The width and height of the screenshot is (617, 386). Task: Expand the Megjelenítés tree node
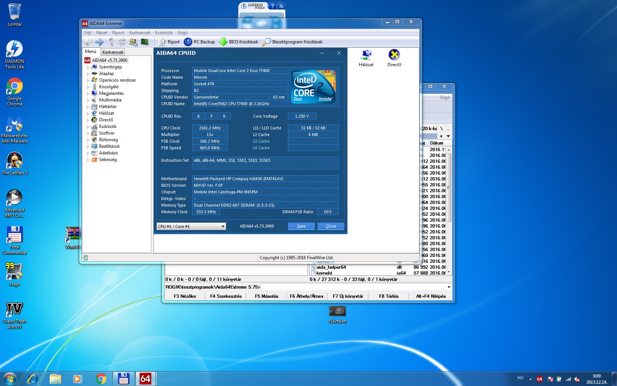[88, 94]
